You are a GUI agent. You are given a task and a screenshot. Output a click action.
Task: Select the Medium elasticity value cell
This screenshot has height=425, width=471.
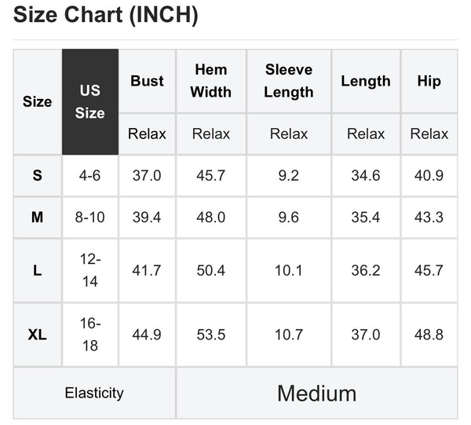click(316, 393)
